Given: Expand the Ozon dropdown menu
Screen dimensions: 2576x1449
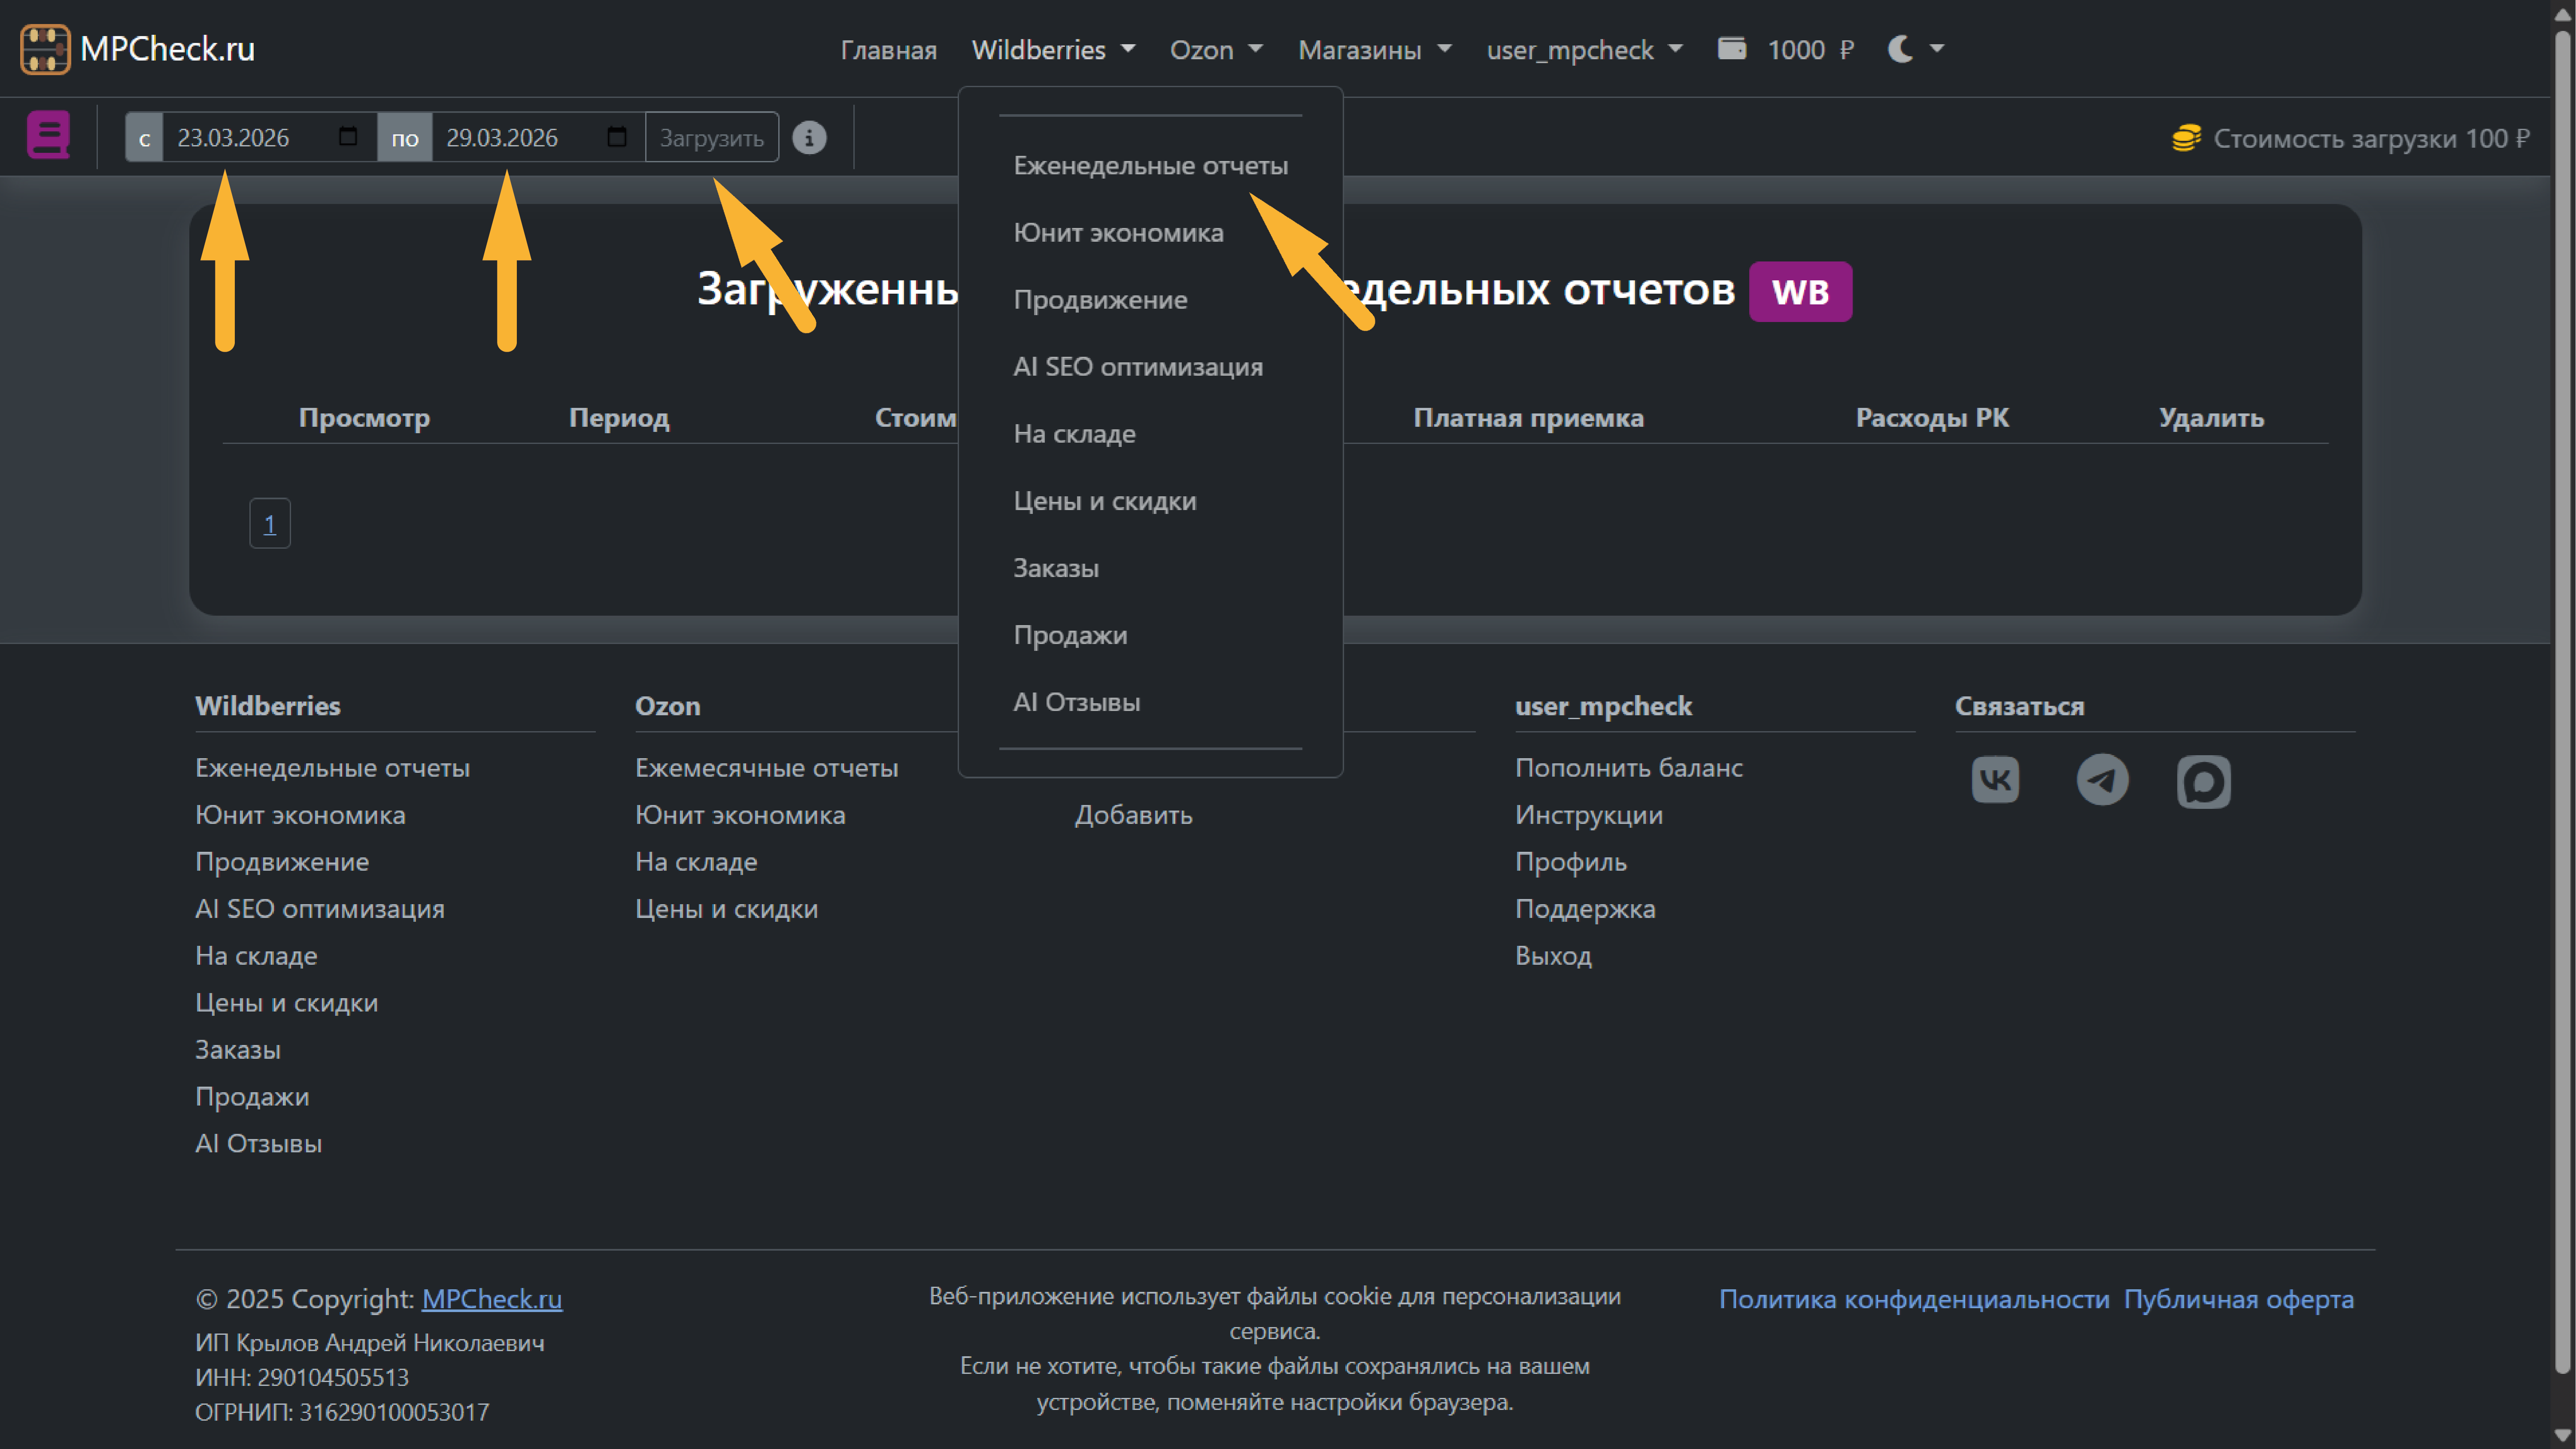Looking at the screenshot, I should coord(1215,50).
